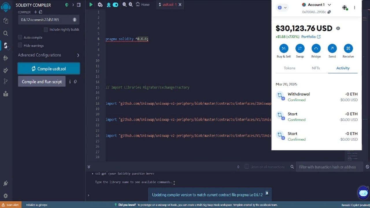Switch to the Tokens tab
Screen dimensions: 370x208
[x=289, y=68]
